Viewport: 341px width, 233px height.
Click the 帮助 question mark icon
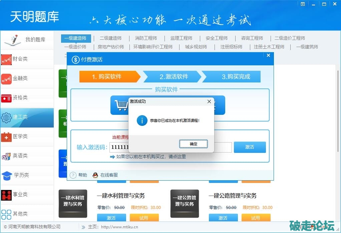[73, 175]
